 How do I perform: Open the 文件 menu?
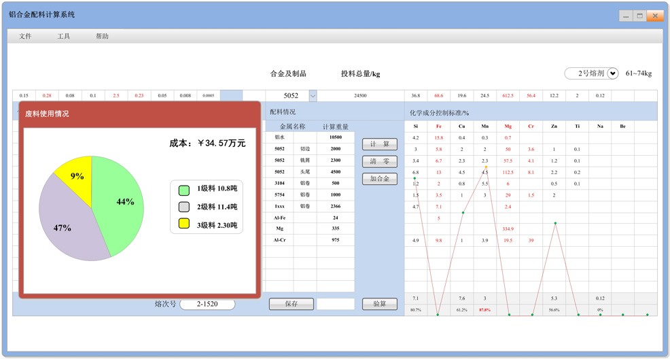click(x=25, y=36)
